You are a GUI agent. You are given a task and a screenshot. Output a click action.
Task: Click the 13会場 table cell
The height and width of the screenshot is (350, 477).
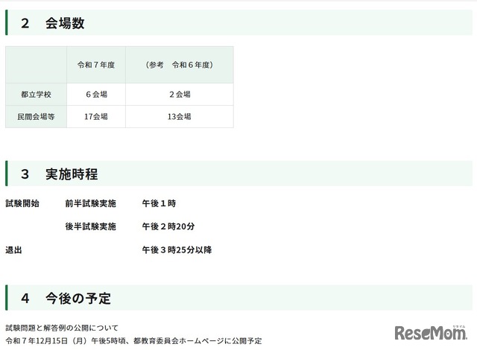click(179, 117)
